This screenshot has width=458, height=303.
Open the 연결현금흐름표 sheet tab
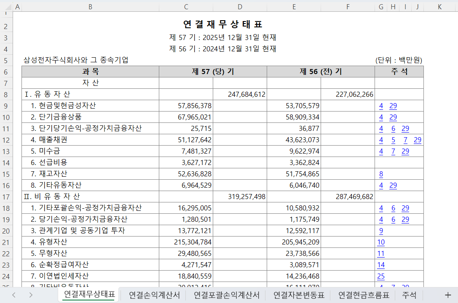tap(364, 295)
